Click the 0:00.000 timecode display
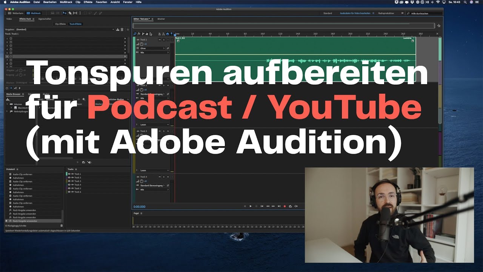This screenshot has height=272, width=483. [139, 207]
